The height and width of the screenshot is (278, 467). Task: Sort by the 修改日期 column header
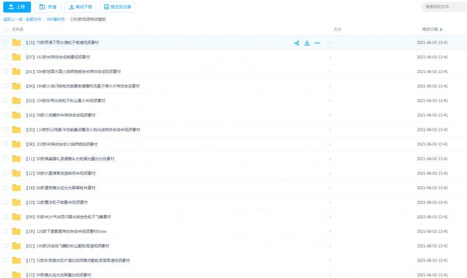pos(430,30)
